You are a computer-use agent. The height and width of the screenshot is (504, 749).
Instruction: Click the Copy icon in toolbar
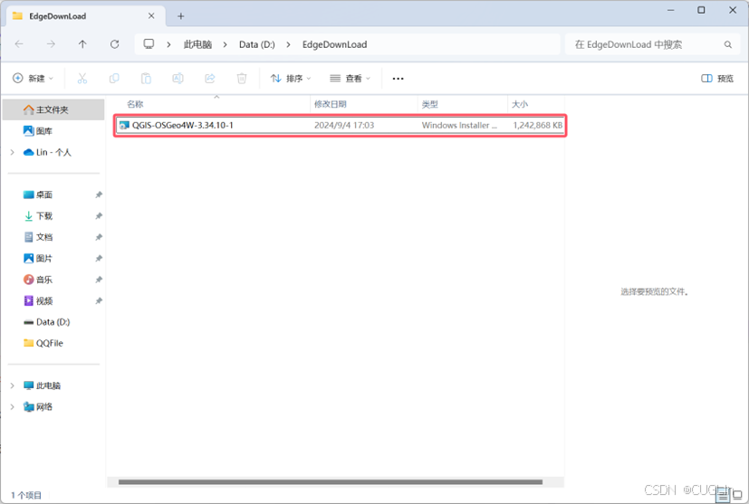pyautogui.click(x=114, y=79)
